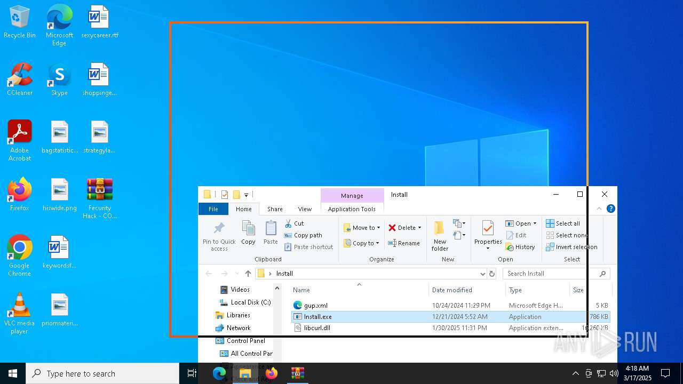Click Invert selection in the ribbon
Image resolution: width=683 pixels, height=384 pixels.
click(571, 247)
